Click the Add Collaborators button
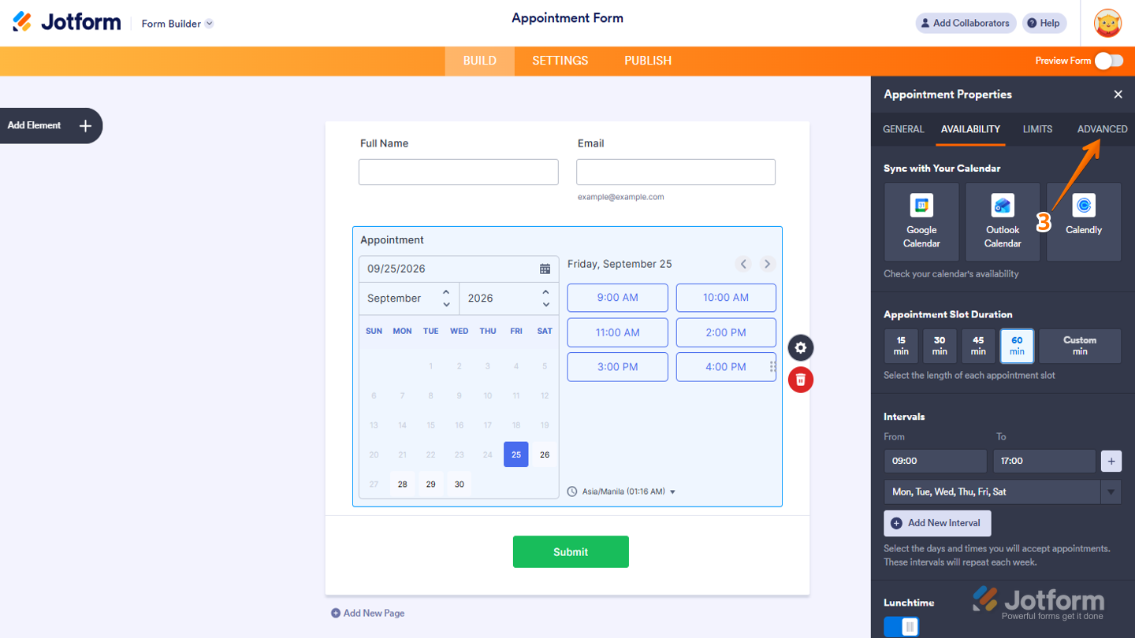Viewport: 1135px width, 638px height. [x=966, y=23]
